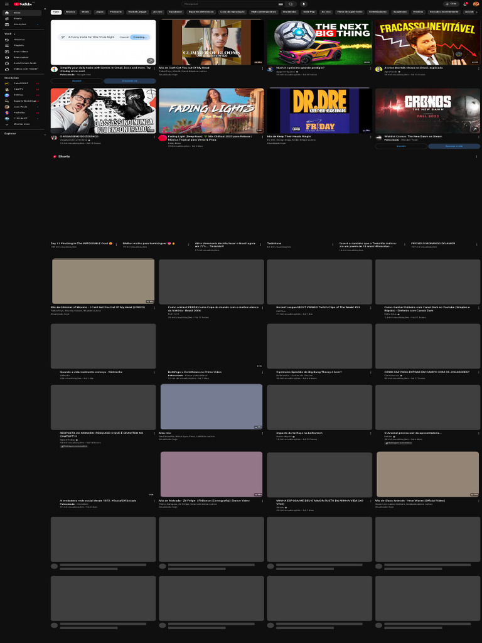Select the 'Rocket League' filter chip
Screen dimensions: 482x643
click(x=137, y=11)
